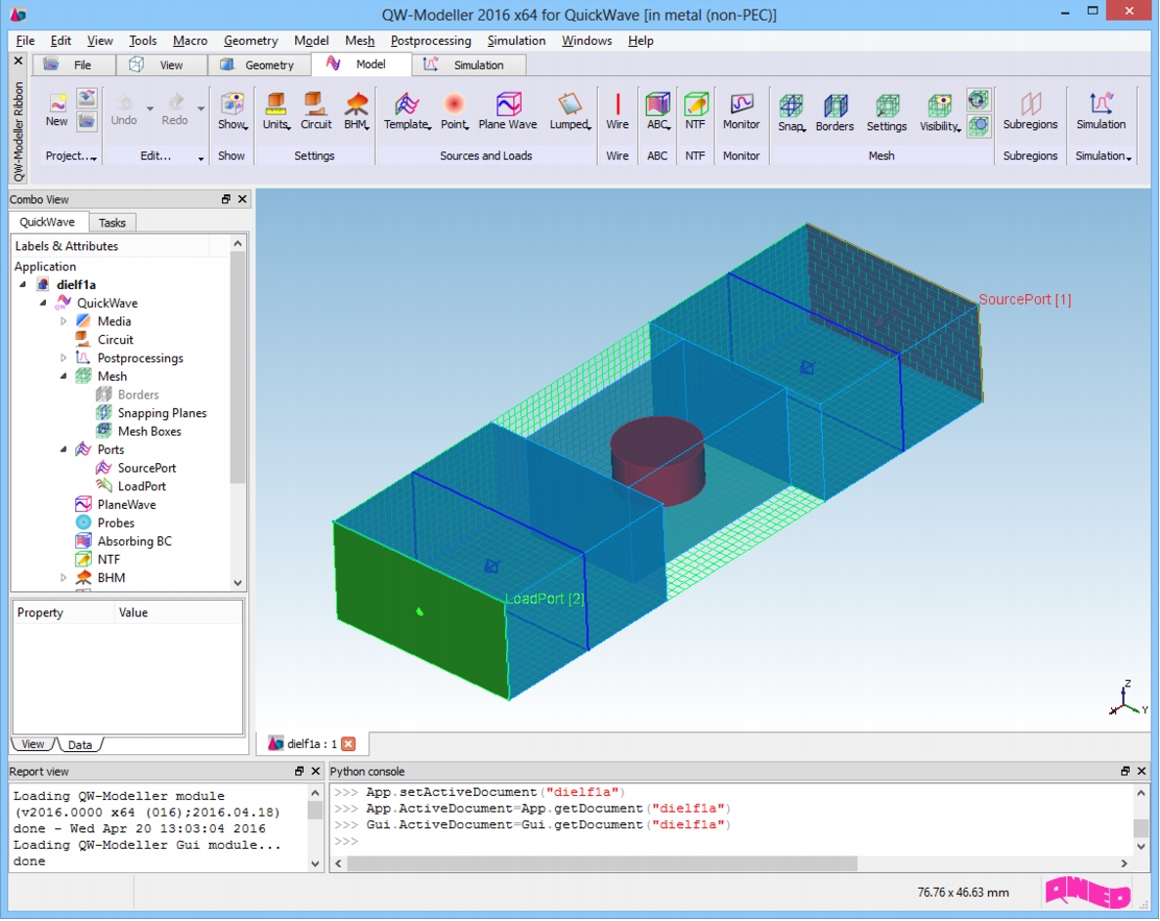
Task: Switch to the Tasks tab
Action: [112, 223]
